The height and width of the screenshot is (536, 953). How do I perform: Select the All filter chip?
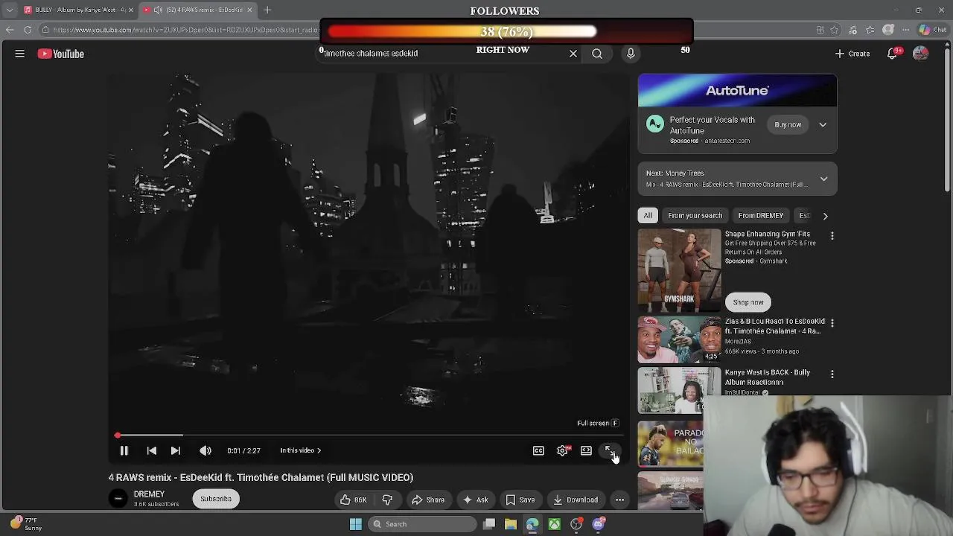(x=648, y=215)
